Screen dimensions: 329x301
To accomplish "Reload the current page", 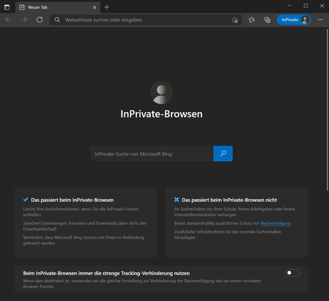I will point(39,20).
